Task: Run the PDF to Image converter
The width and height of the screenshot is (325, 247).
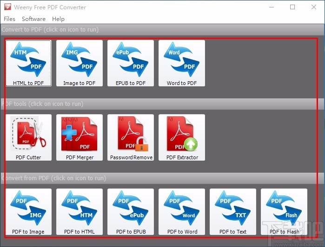Action: coord(28,212)
